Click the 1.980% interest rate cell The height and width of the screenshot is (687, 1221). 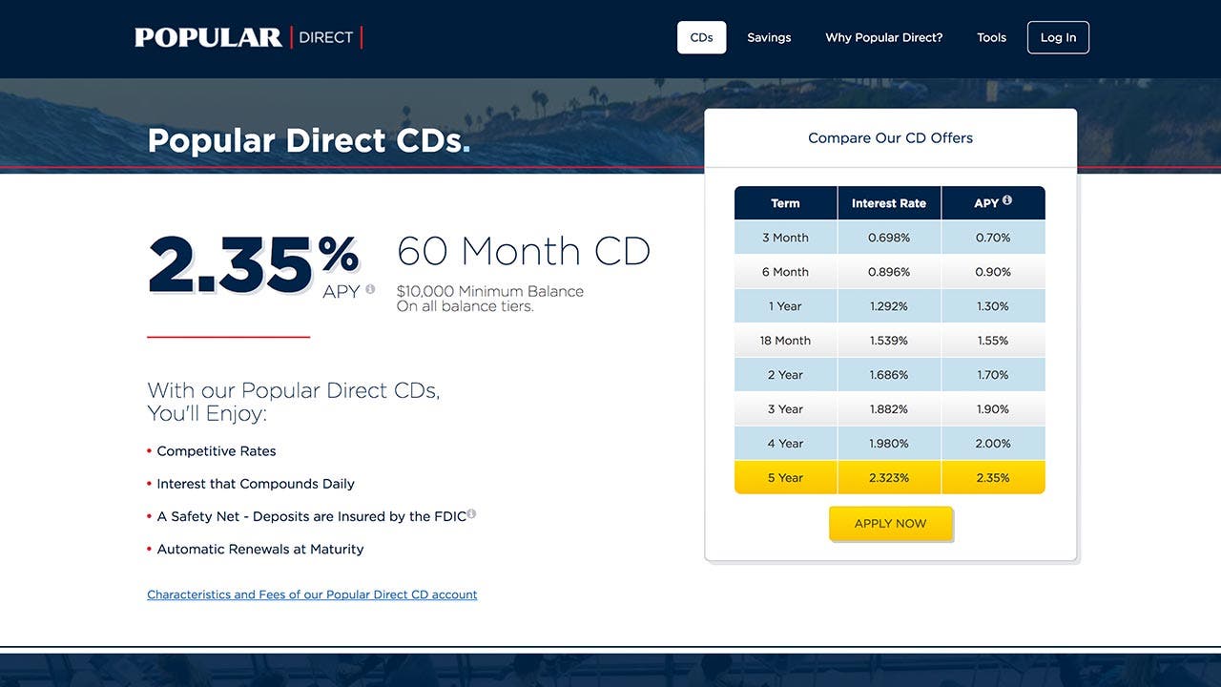point(889,444)
